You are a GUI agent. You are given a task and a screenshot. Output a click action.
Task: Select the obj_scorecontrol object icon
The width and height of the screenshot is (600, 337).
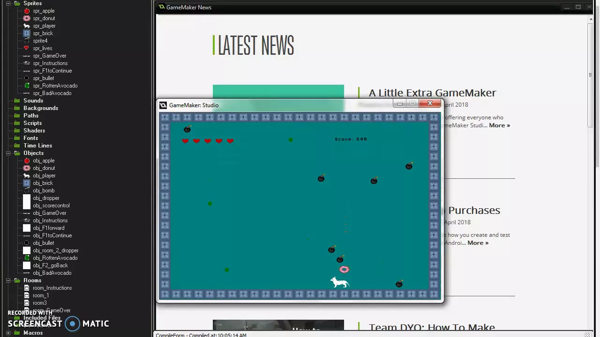pyautogui.click(x=27, y=205)
